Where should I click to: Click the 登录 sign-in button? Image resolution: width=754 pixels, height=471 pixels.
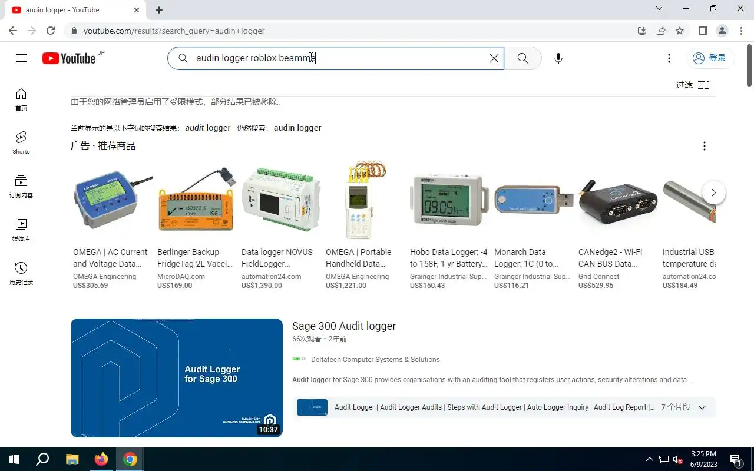[709, 58]
